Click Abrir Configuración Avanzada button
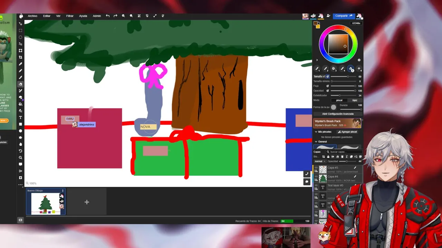This screenshot has width=442, height=248. pos(338,114)
